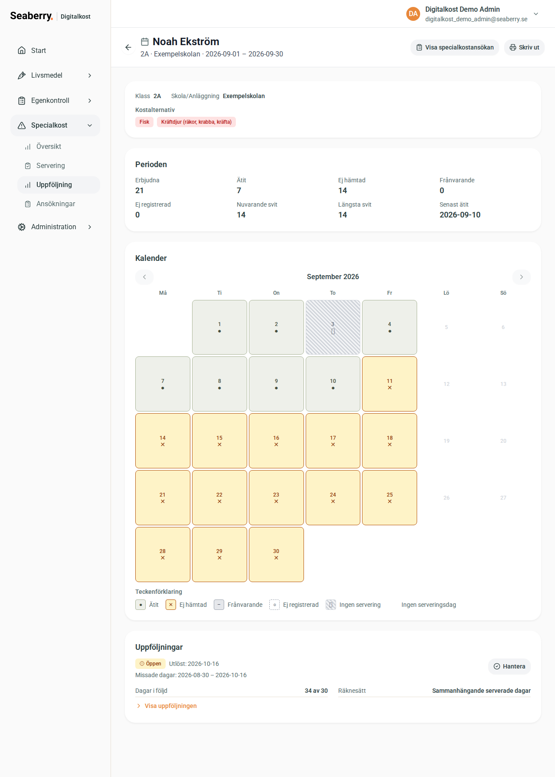Click the Skriv ut button
This screenshot has height=777, width=555.
tap(524, 47)
